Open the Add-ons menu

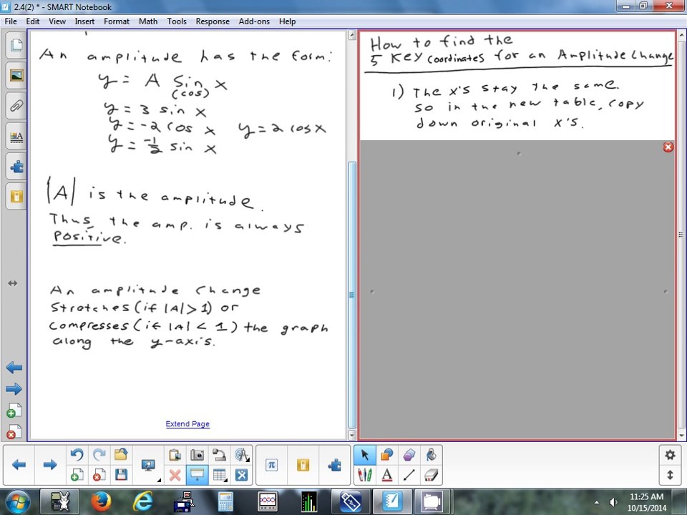[x=254, y=21]
